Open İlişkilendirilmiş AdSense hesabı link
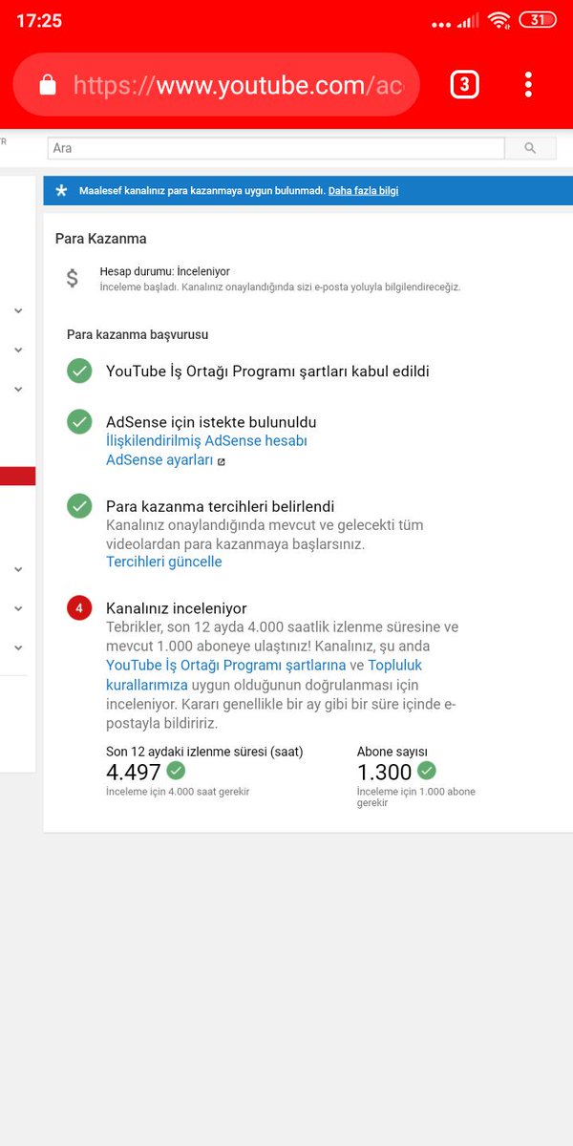Viewport: 573px width, 1146px height. coord(206,441)
